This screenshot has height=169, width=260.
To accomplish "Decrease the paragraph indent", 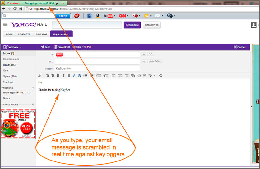I will tap(98, 76).
